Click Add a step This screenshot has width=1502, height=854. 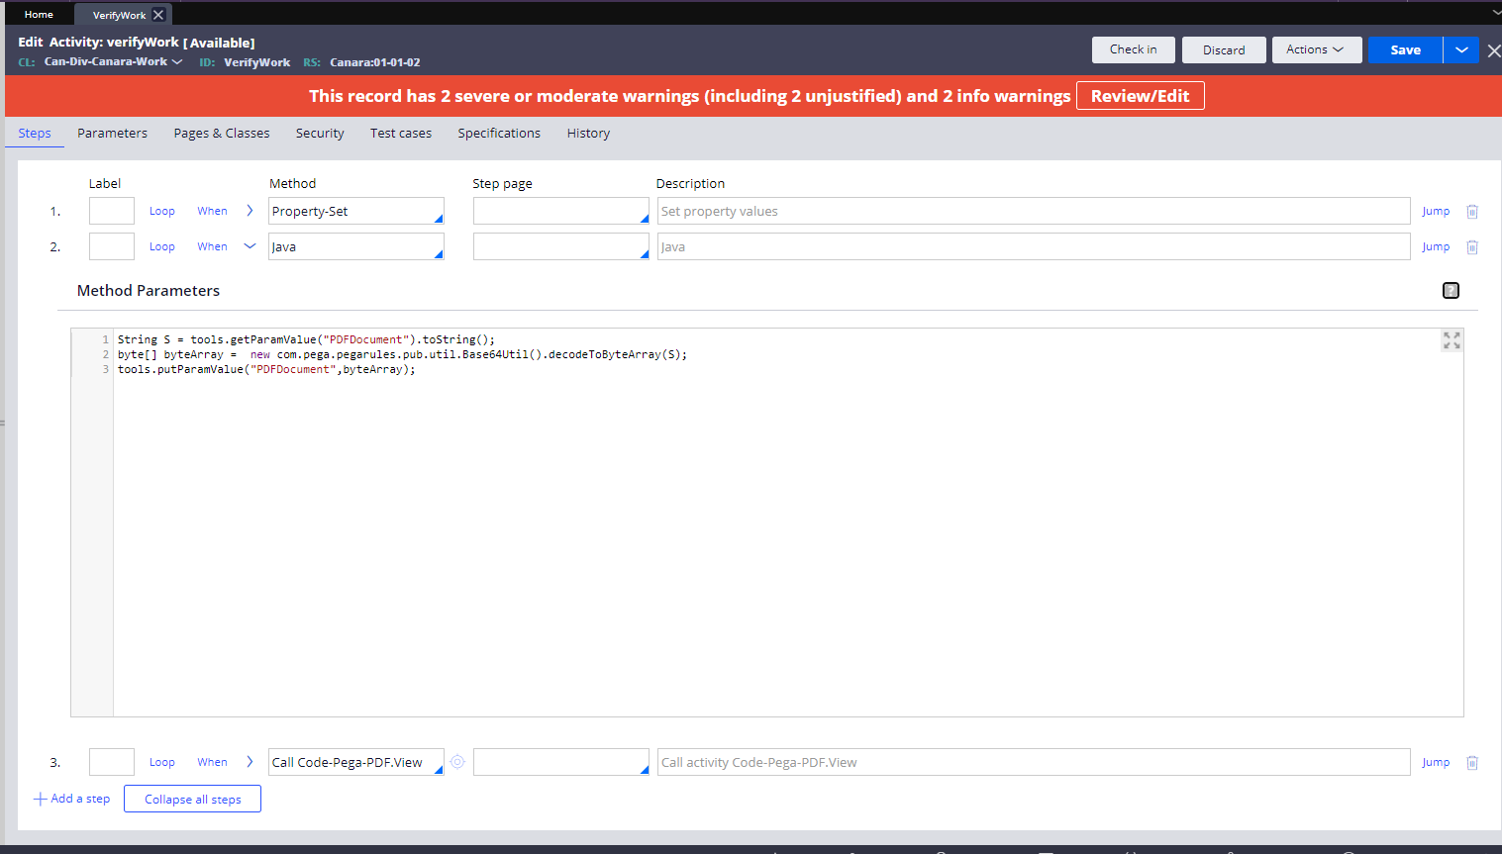click(x=71, y=799)
